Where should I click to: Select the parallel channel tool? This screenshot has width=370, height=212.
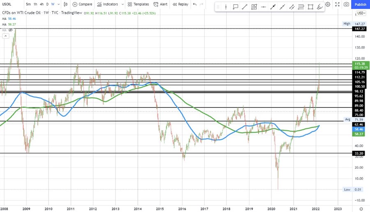click(291, 7)
